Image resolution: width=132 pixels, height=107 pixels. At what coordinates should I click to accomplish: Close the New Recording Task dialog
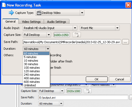tap(128, 5)
